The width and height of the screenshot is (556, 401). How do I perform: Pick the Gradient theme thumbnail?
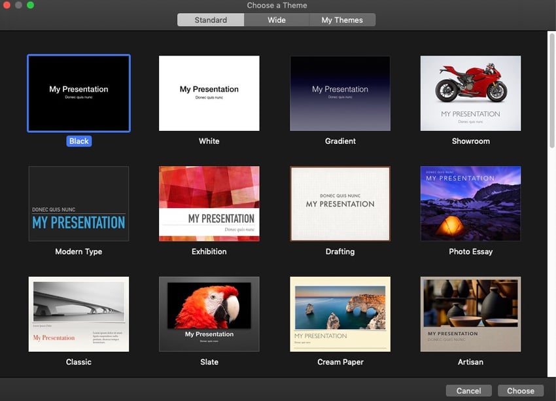pyautogui.click(x=340, y=93)
